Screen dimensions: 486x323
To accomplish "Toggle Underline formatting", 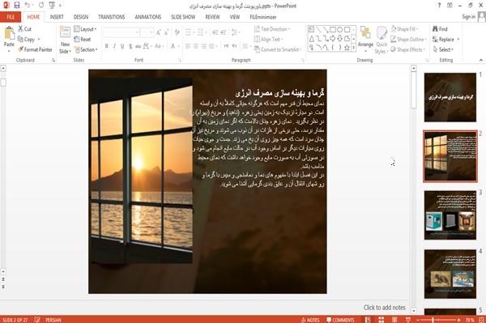I will click(122, 46).
